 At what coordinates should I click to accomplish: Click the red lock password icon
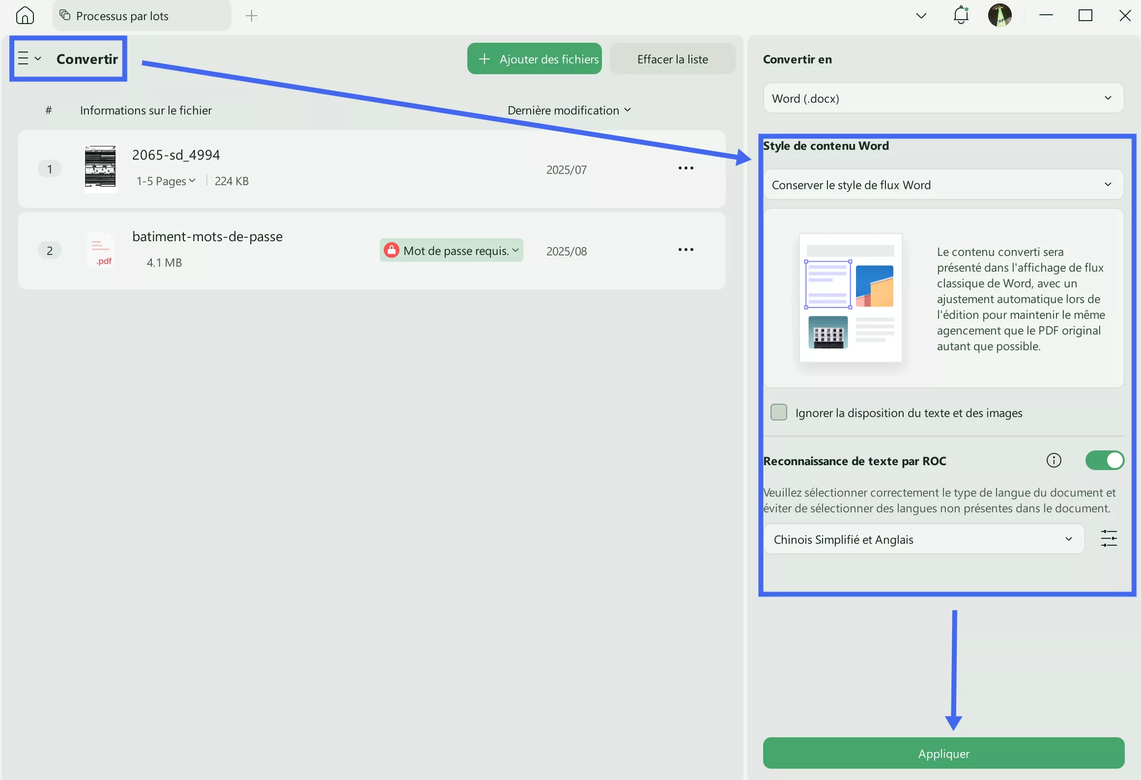(391, 251)
